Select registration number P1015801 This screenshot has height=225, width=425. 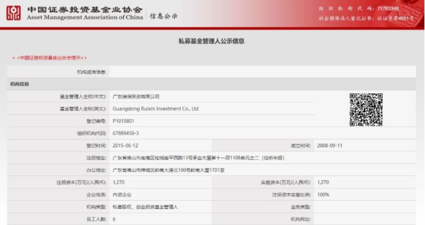[x=124, y=121]
